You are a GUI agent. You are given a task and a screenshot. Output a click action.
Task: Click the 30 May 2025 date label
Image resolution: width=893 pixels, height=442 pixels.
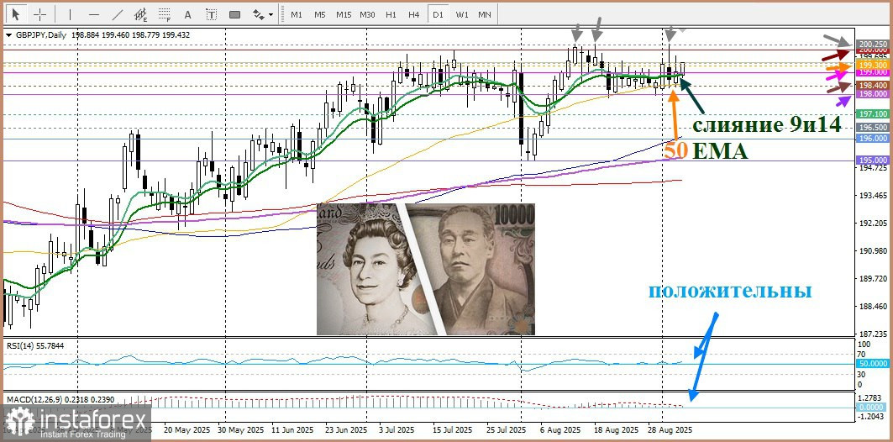point(241,430)
